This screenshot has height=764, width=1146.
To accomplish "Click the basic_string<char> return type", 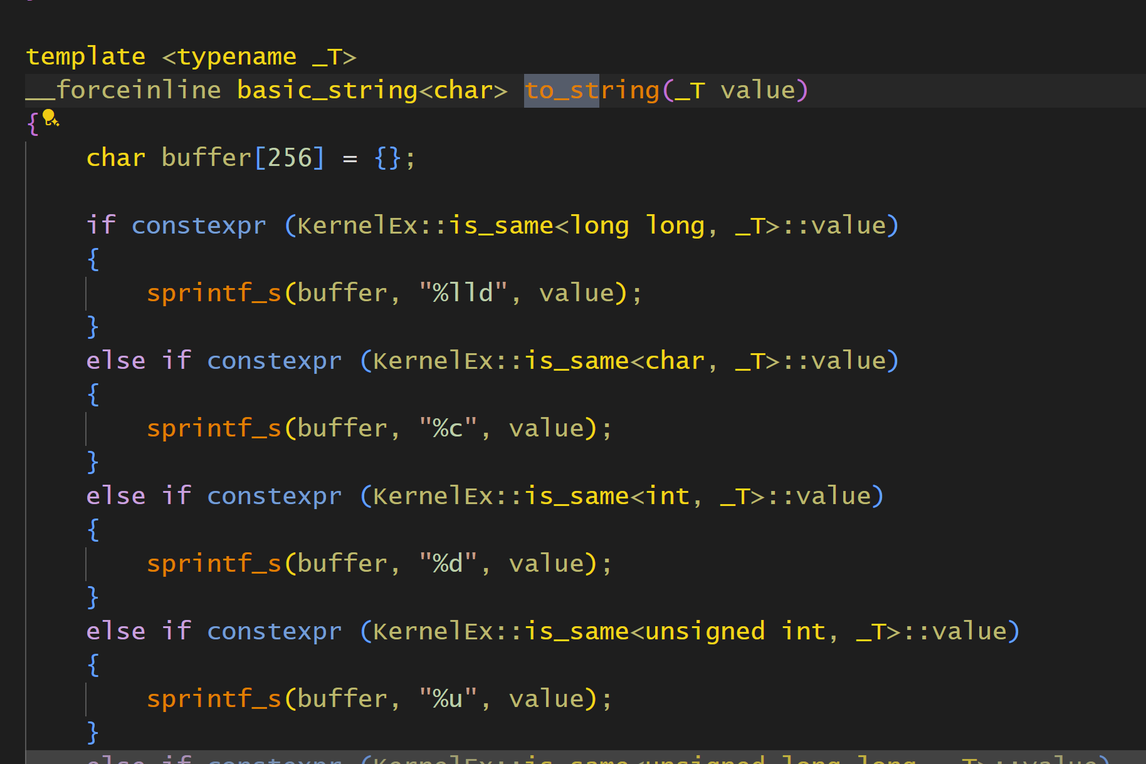I will [x=372, y=90].
